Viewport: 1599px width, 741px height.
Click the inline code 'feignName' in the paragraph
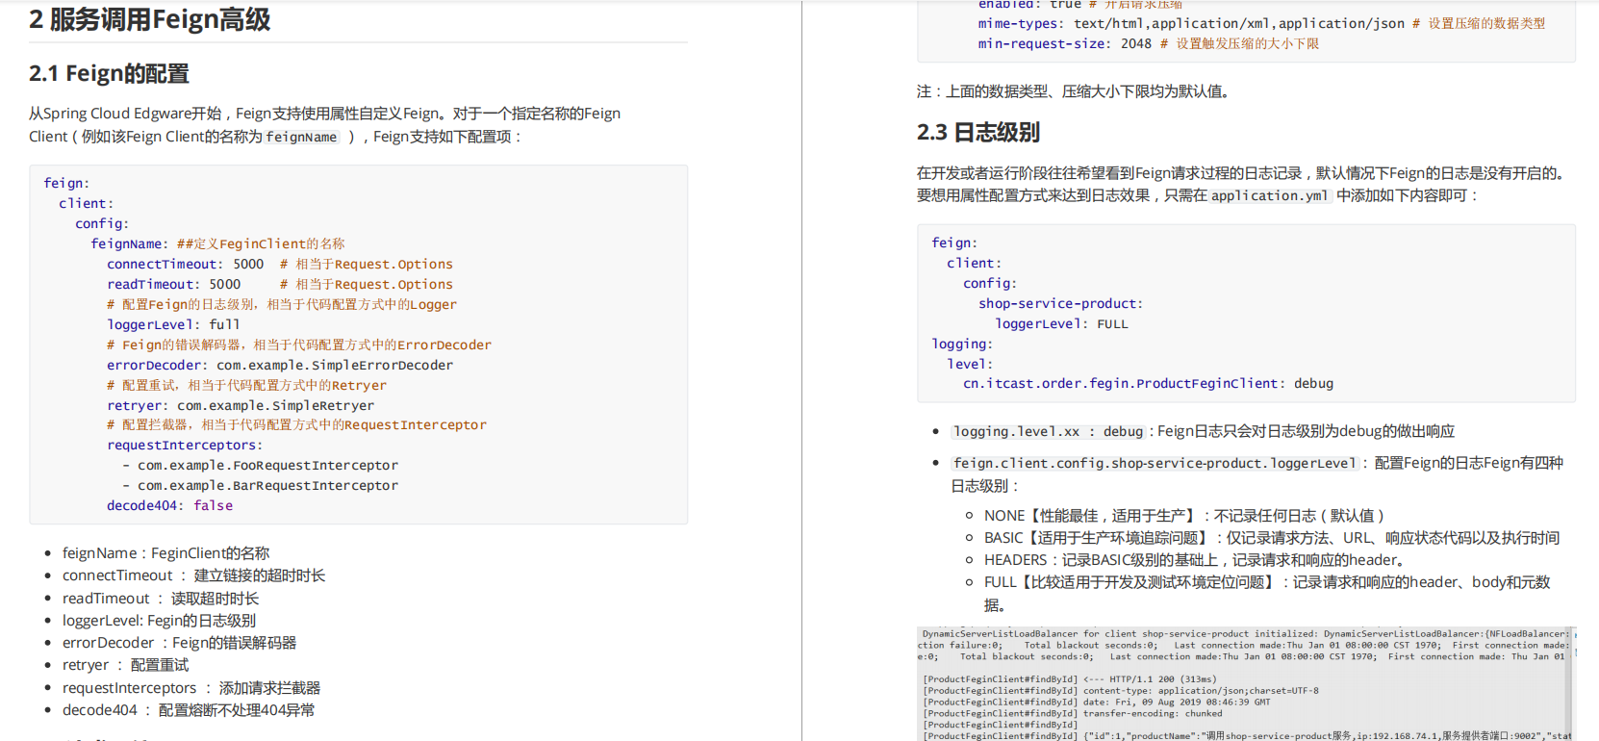[301, 137]
